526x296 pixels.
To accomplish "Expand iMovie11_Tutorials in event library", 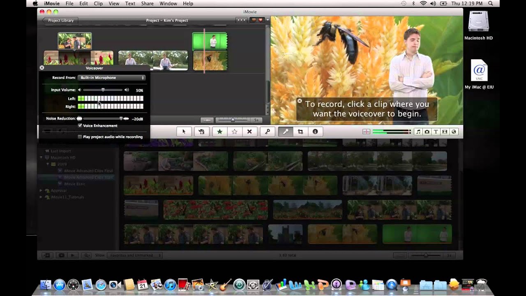I will click(41, 197).
